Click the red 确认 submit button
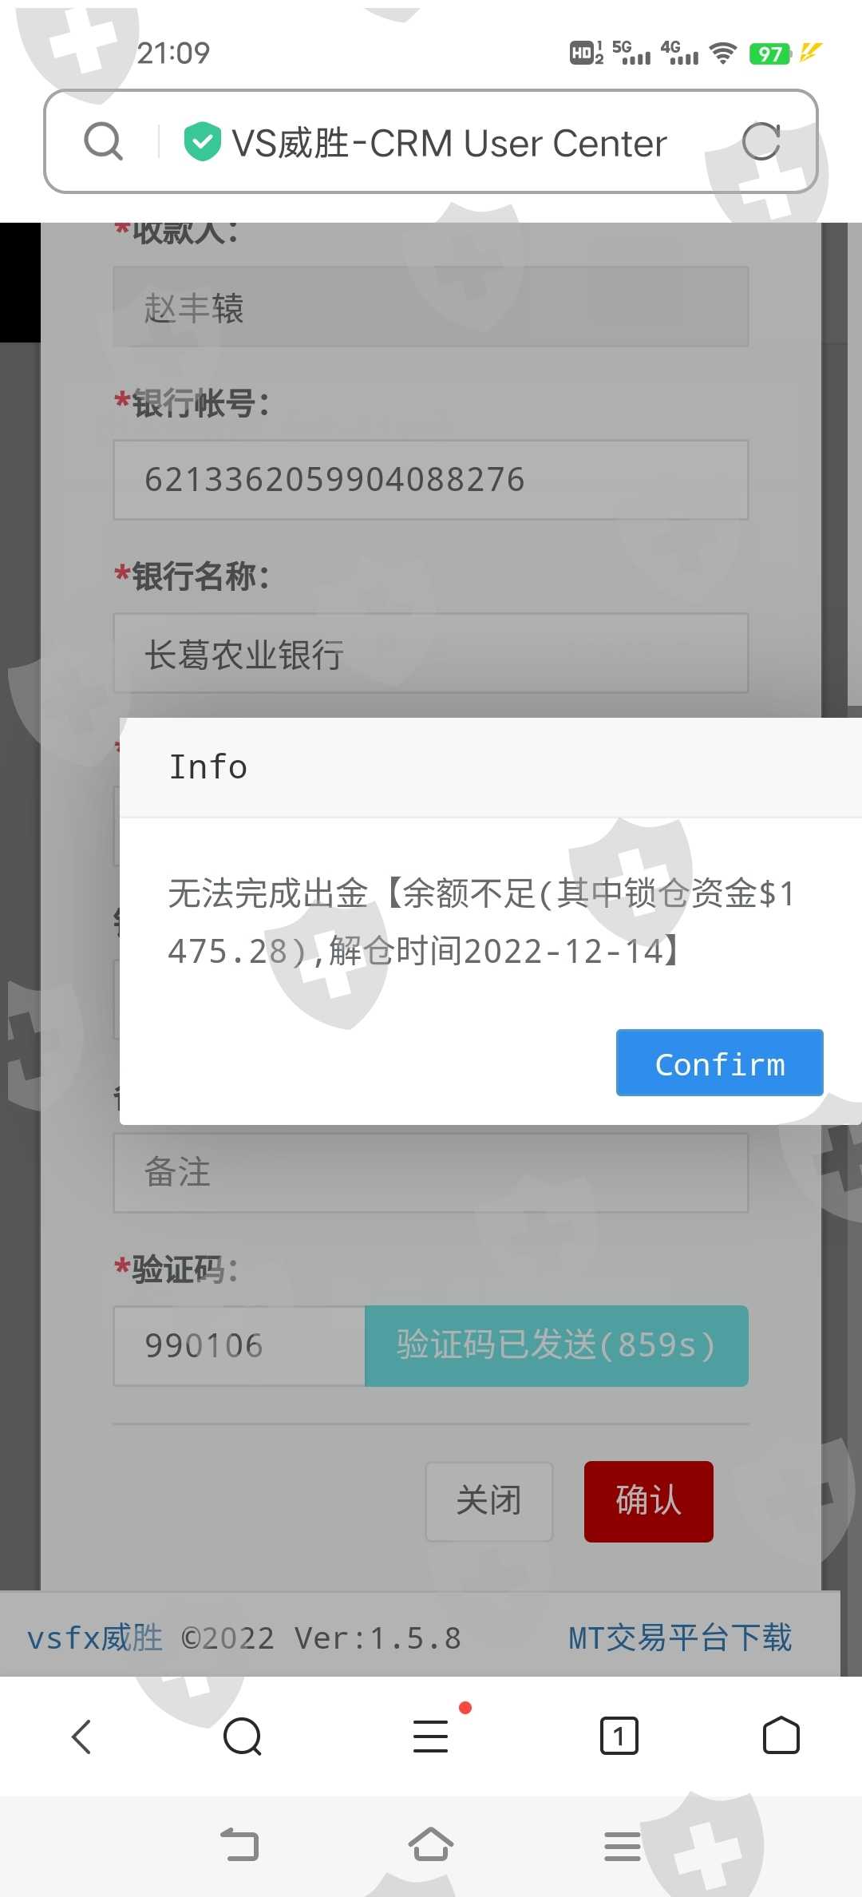 (x=649, y=1501)
